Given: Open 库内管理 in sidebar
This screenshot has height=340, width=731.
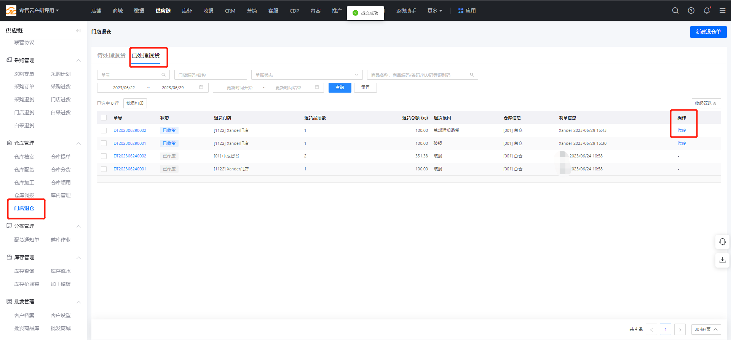Looking at the screenshot, I should (x=61, y=195).
